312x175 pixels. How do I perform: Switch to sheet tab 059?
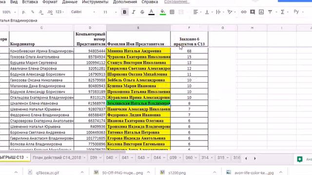pyautogui.click(x=173, y=157)
